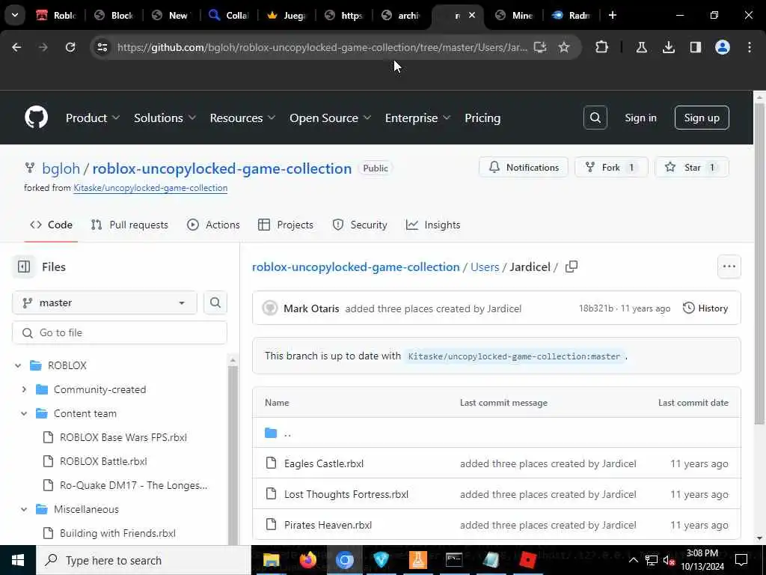Screen dimensions: 766x575
Task: Click the Notifications bell button
Action: (523, 167)
